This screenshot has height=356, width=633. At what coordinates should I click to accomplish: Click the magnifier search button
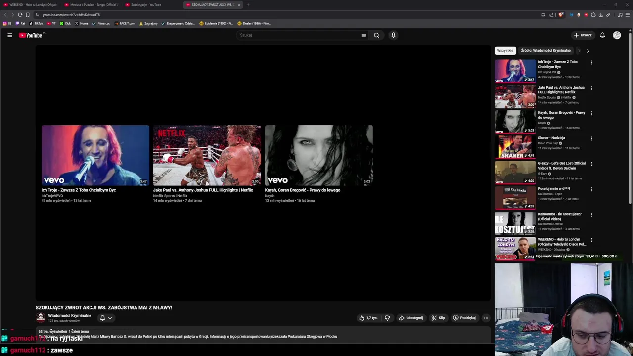(x=376, y=35)
